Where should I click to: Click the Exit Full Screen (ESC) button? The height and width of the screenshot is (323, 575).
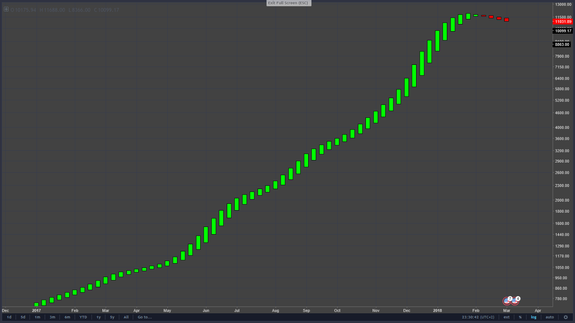tap(289, 3)
